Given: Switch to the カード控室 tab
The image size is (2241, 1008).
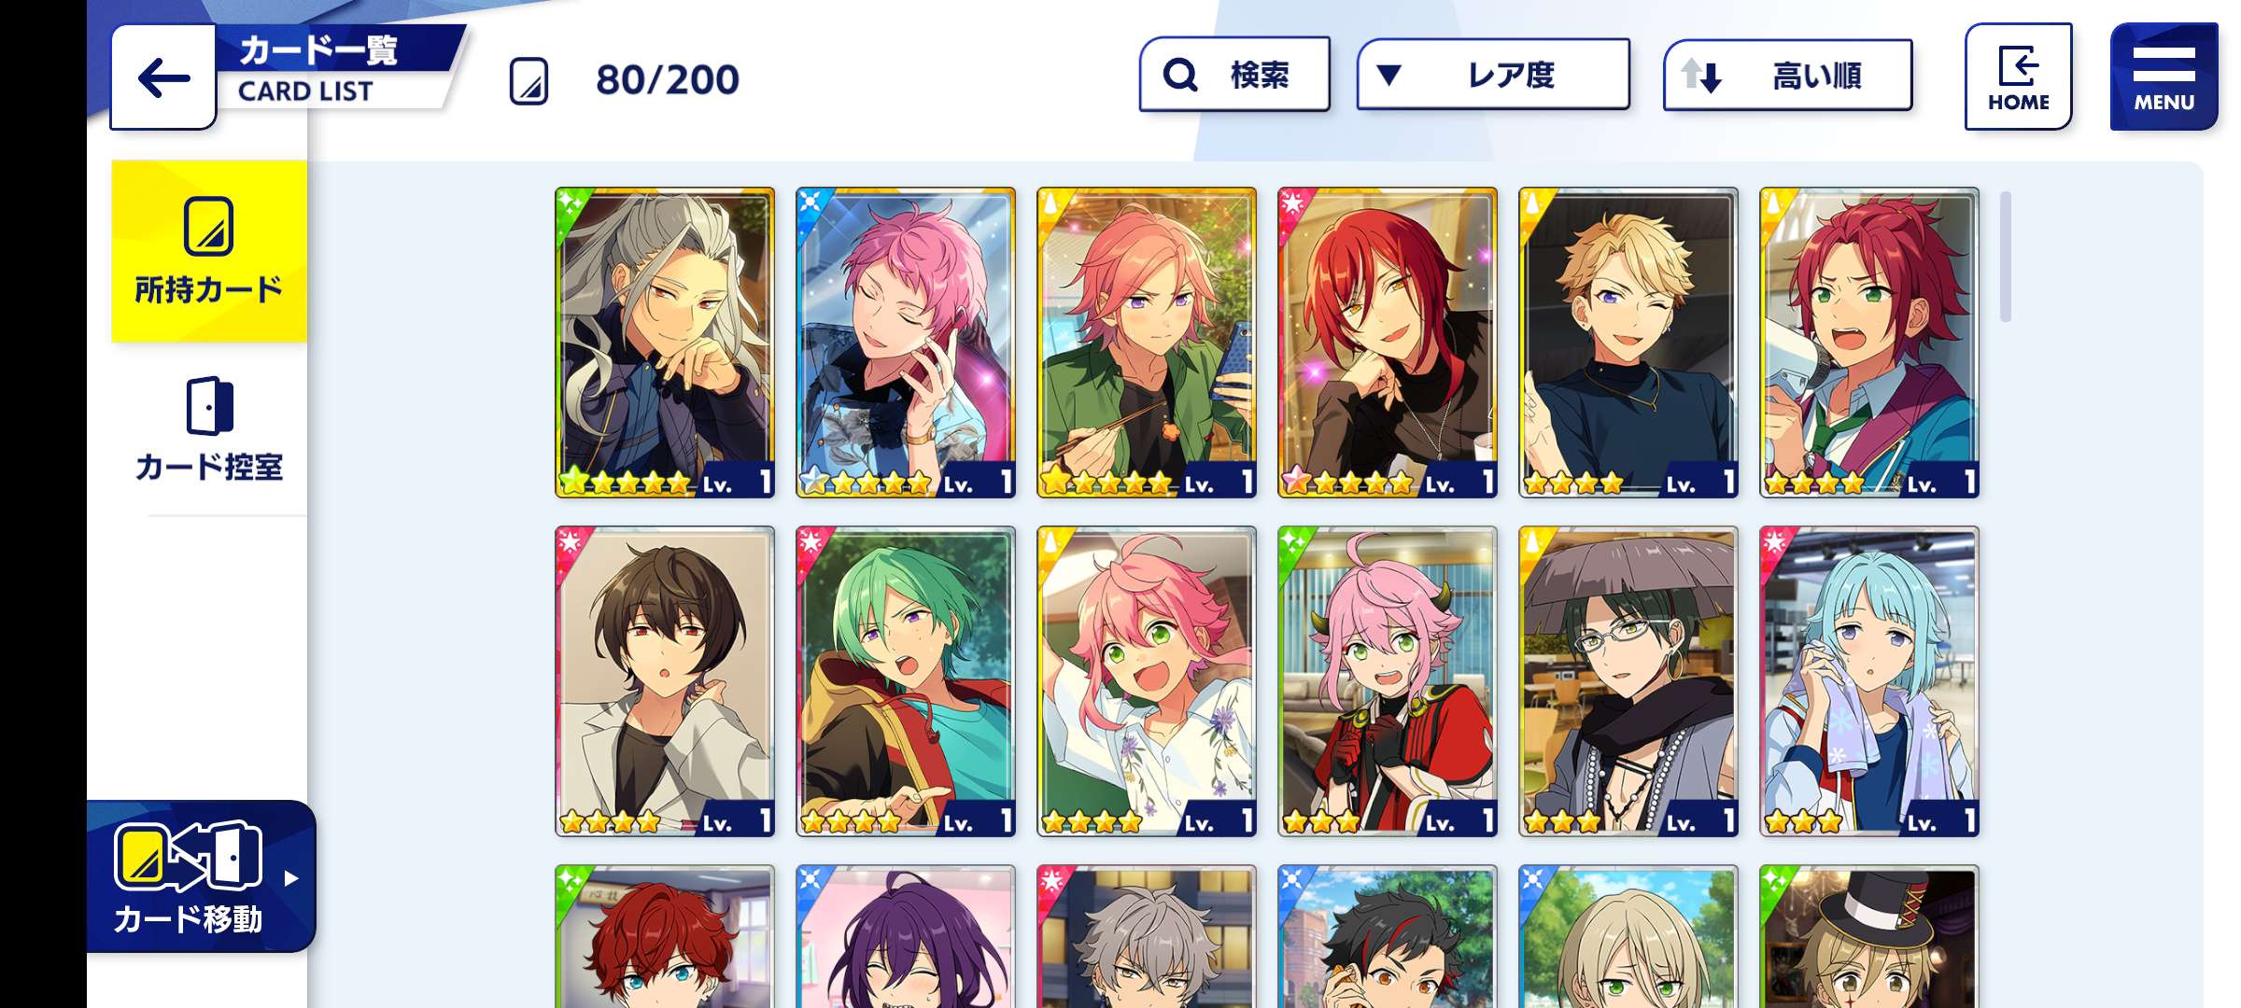Looking at the screenshot, I should click(209, 429).
